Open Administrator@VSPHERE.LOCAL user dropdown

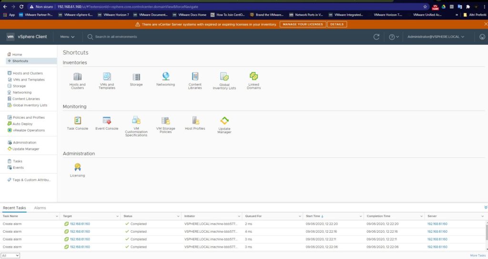pos(436,37)
